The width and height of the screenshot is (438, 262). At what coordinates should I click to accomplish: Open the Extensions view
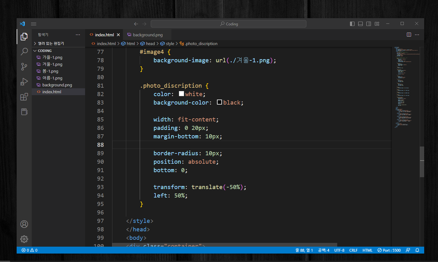24,97
